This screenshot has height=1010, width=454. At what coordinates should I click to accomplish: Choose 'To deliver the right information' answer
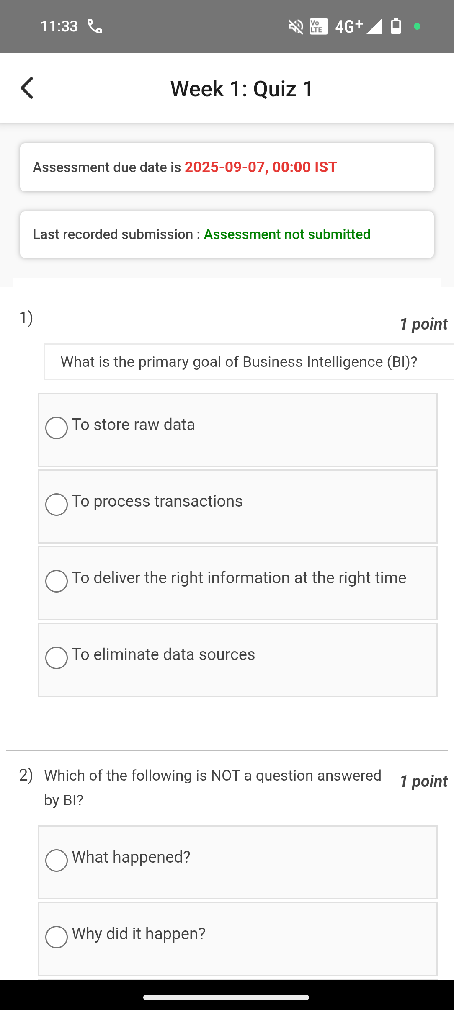pos(57,581)
